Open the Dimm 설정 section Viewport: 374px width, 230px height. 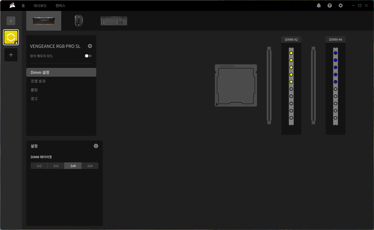click(x=61, y=72)
